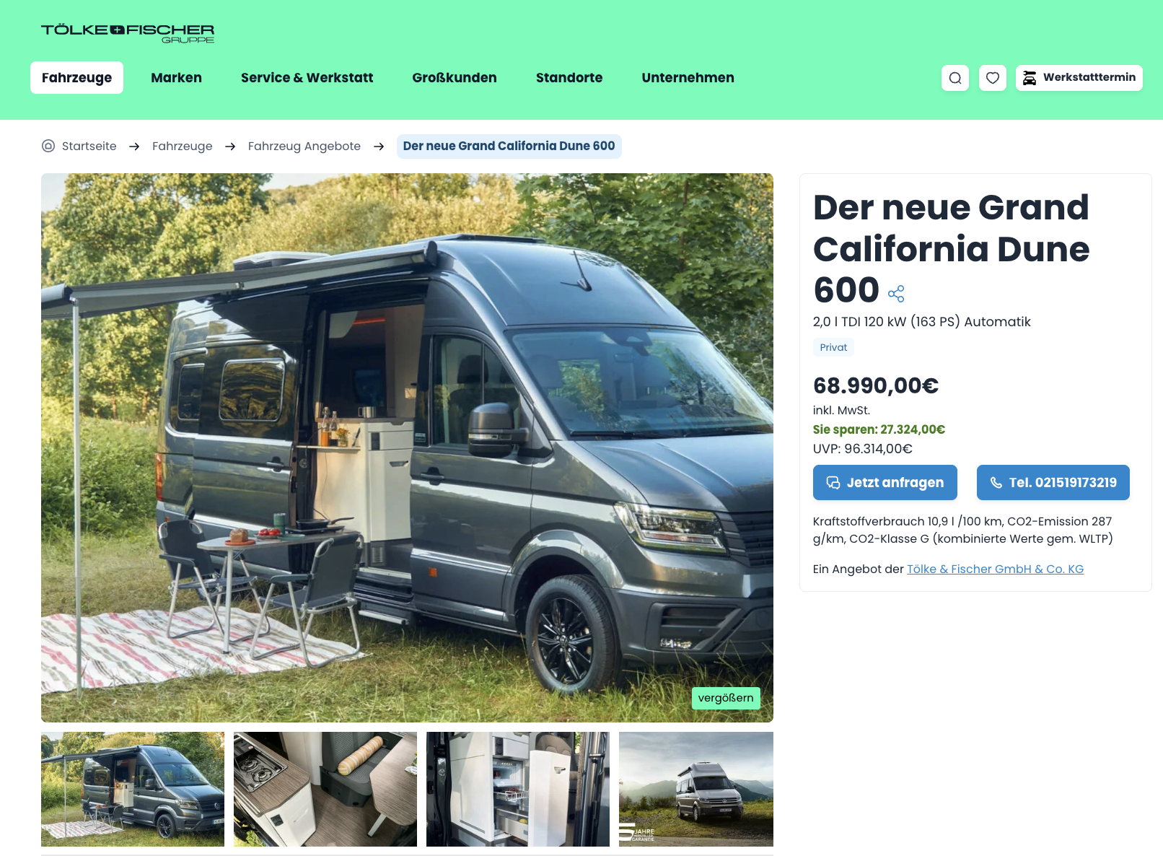The width and height of the screenshot is (1163, 856).
Task: Click the chat icon on Jetzt anfragen
Action: pyautogui.click(x=833, y=483)
